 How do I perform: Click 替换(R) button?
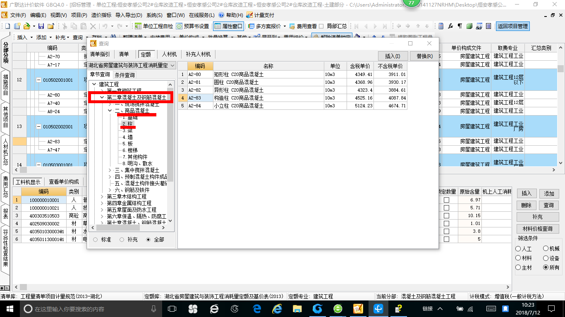(x=424, y=56)
